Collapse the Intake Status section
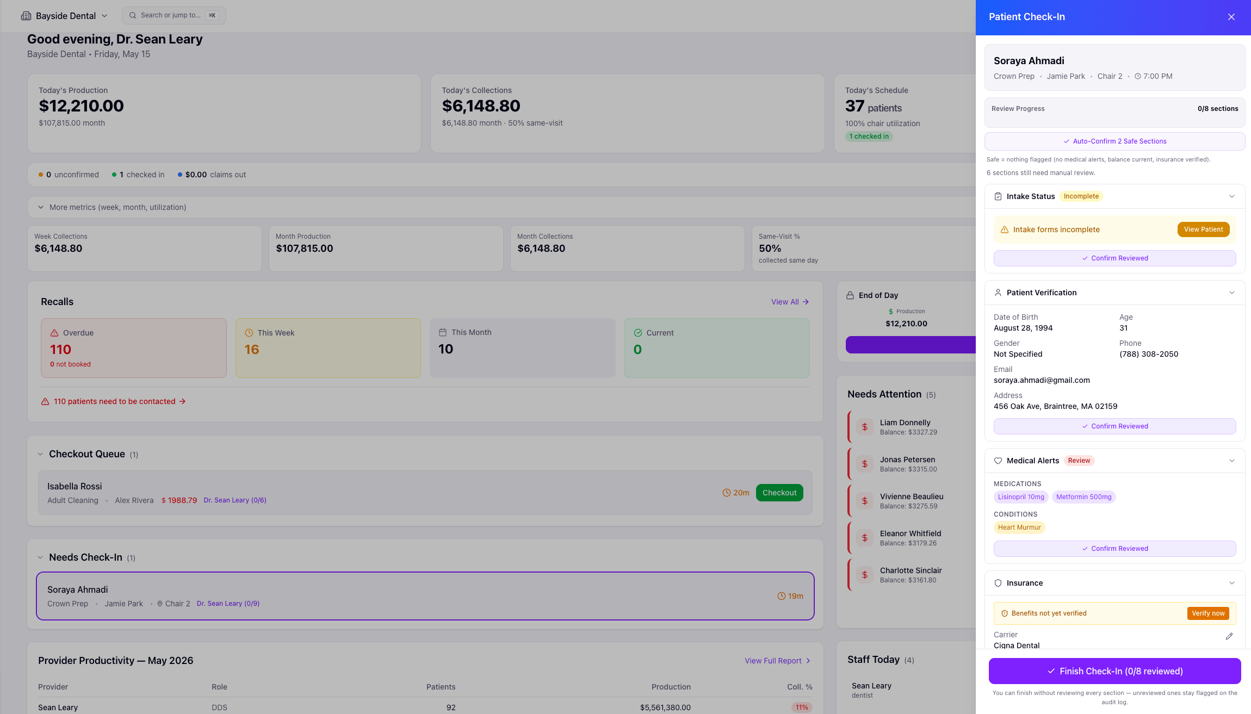1251x714 pixels. point(1232,196)
